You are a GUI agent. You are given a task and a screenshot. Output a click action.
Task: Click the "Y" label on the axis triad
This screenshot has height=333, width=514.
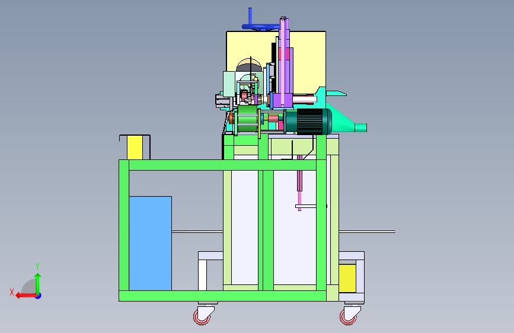(37, 266)
